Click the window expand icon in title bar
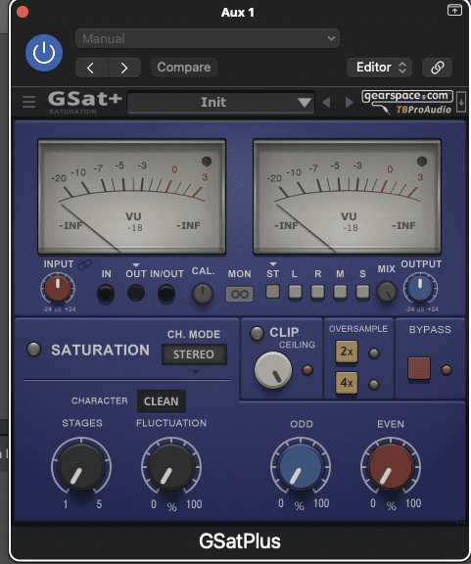The image size is (471, 564). (454, 11)
